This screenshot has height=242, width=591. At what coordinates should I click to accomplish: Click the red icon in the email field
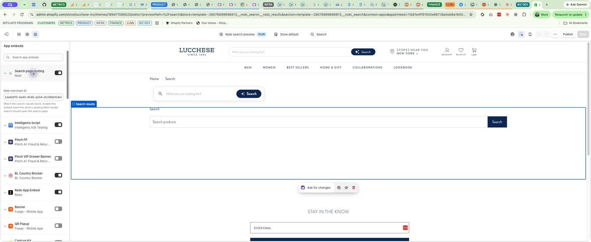[x=405, y=228]
